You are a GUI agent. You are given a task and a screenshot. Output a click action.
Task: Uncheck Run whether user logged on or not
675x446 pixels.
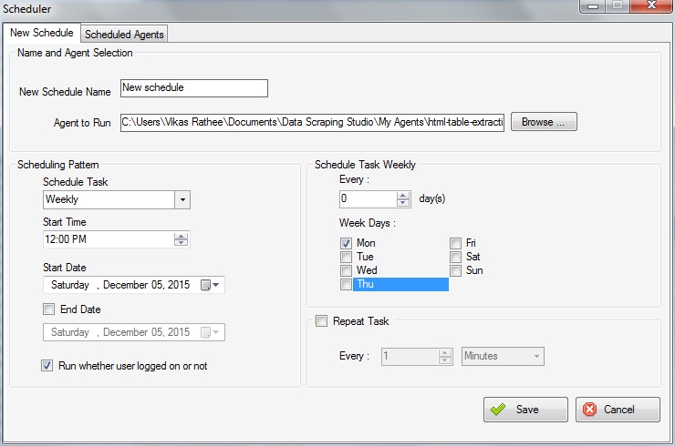click(x=47, y=366)
